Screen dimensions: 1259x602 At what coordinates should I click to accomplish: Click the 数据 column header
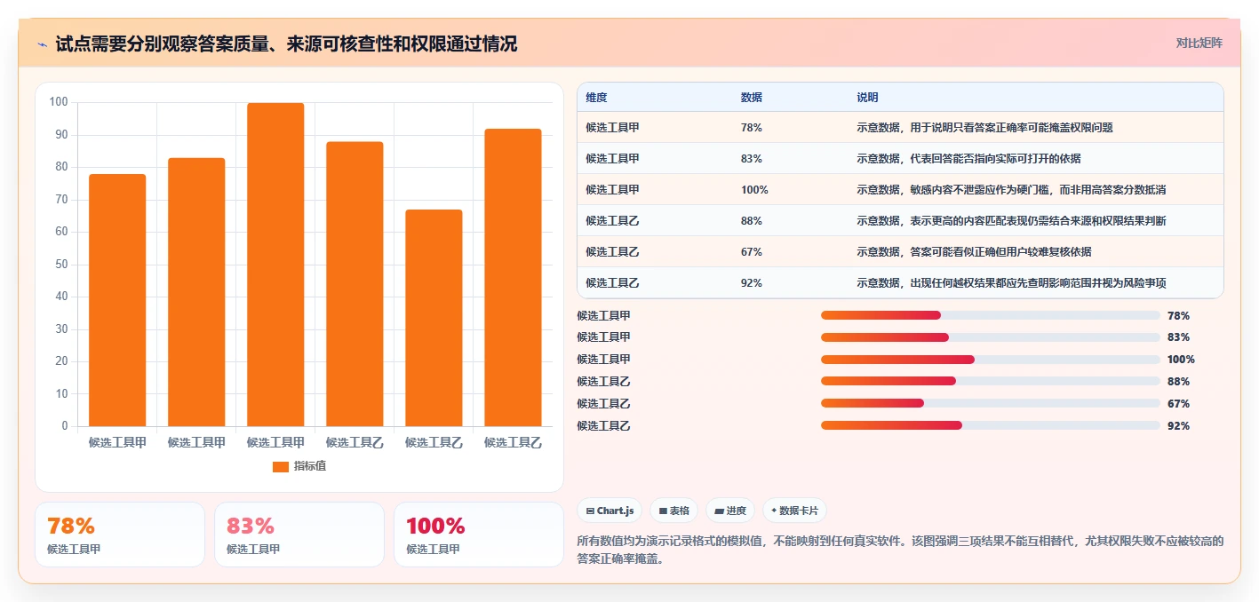click(x=751, y=97)
